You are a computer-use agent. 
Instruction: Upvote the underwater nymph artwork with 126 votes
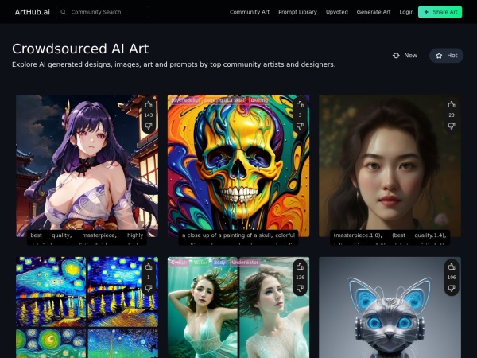point(300,267)
